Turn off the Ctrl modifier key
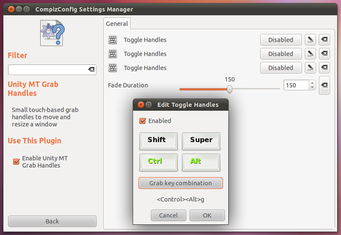 (x=158, y=162)
